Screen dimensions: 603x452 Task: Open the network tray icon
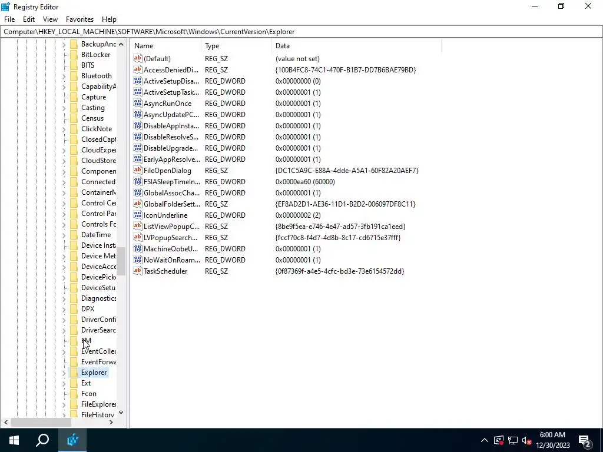tap(513, 440)
